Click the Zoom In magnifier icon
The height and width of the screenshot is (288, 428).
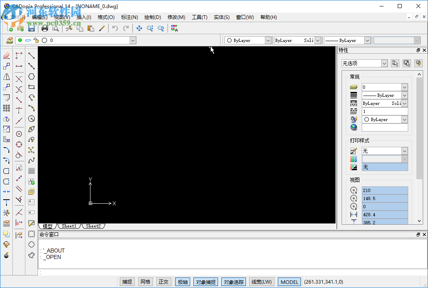coord(150,28)
